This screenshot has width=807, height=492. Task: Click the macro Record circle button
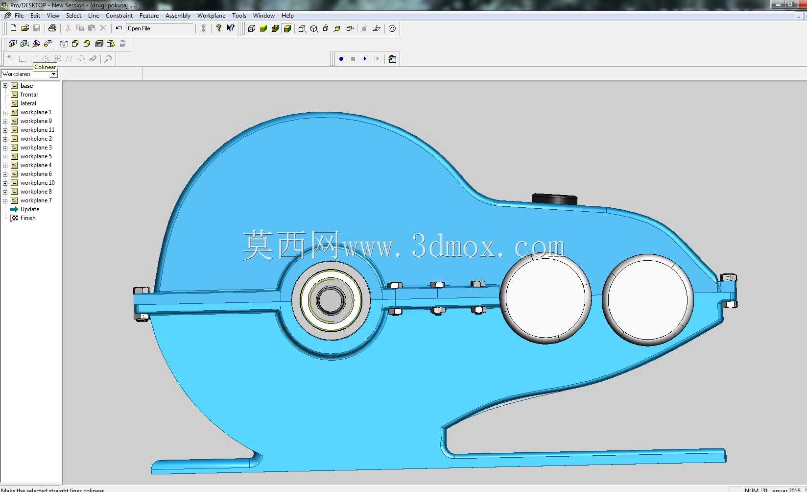pyautogui.click(x=341, y=59)
